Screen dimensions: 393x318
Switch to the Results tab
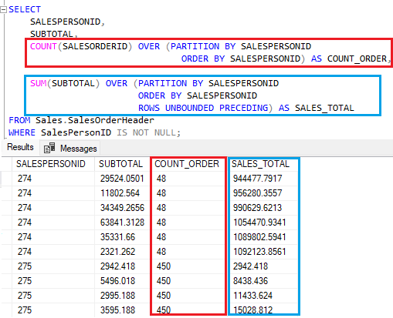[20, 147]
